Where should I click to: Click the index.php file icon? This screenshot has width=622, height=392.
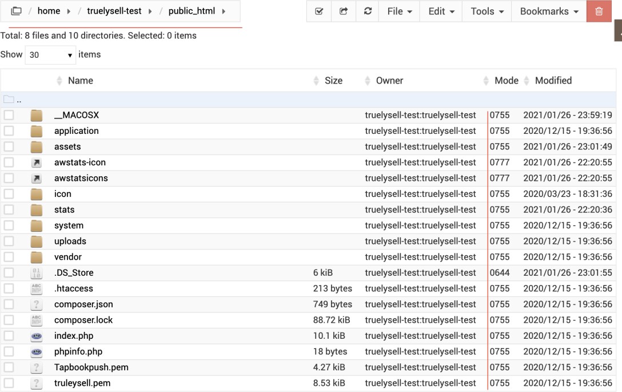(x=37, y=336)
